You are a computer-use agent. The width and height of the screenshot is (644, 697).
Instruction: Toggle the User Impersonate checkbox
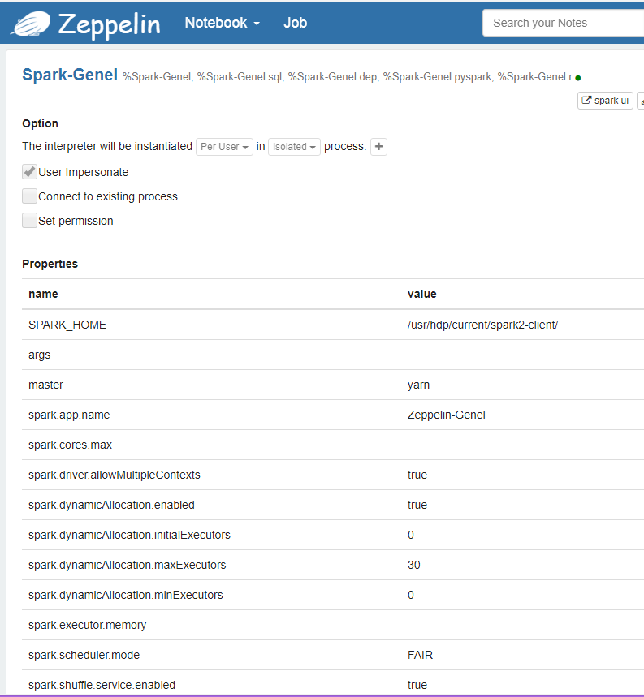pyautogui.click(x=30, y=172)
